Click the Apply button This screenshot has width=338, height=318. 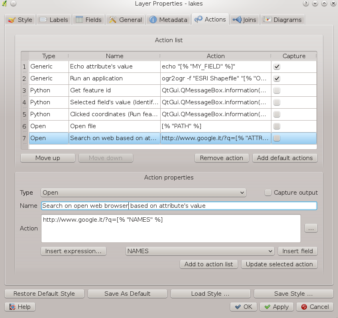click(x=277, y=307)
